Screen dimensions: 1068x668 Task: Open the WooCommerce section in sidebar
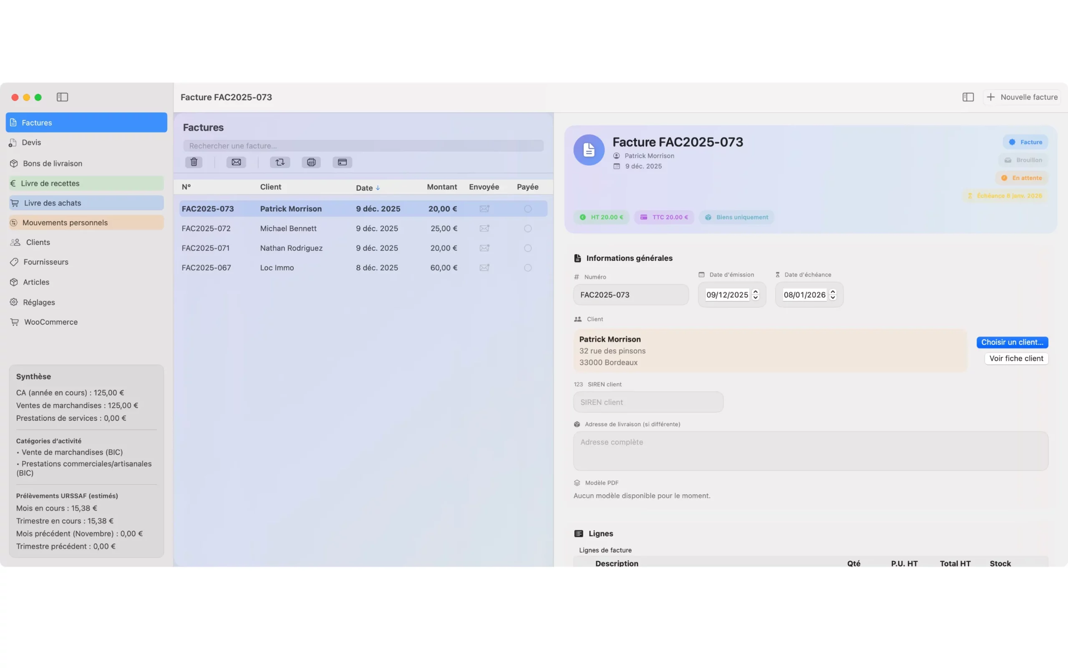[x=50, y=321]
